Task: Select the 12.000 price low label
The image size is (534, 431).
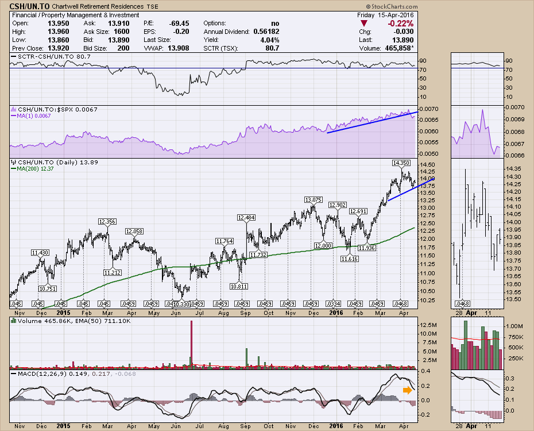Action: pyautogui.click(x=323, y=245)
